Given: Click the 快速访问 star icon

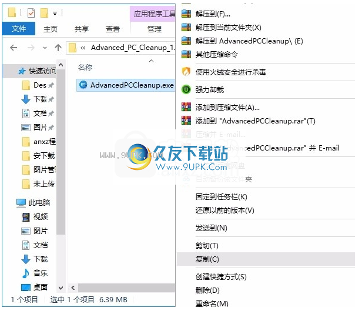Looking at the screenshot, I should pyautogui.click(x=22, y=71).
